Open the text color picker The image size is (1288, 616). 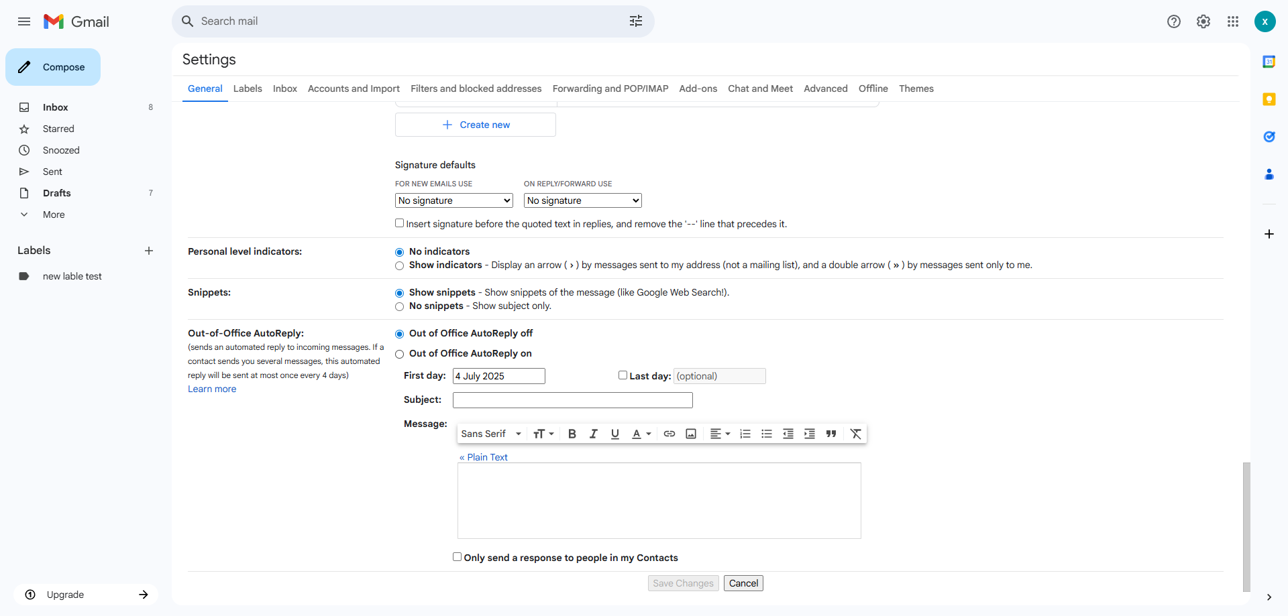tap(641, 434)
